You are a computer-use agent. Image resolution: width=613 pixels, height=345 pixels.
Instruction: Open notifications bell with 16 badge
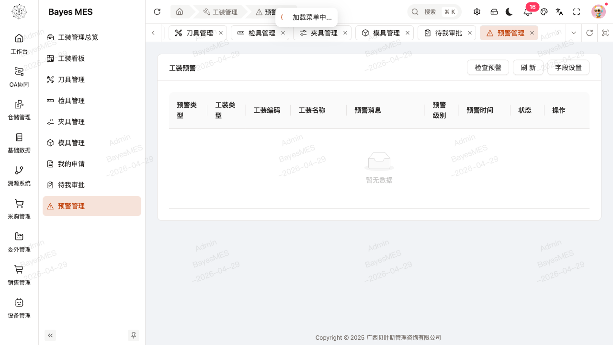[528, 12]
